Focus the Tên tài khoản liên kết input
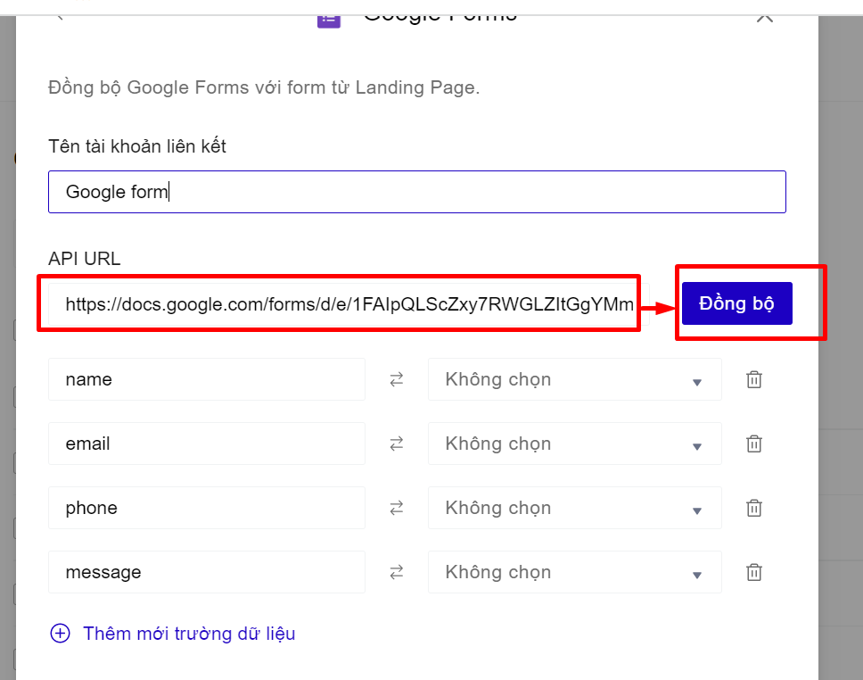The height and width of the screenshot is (680, 863). (416, 192)
